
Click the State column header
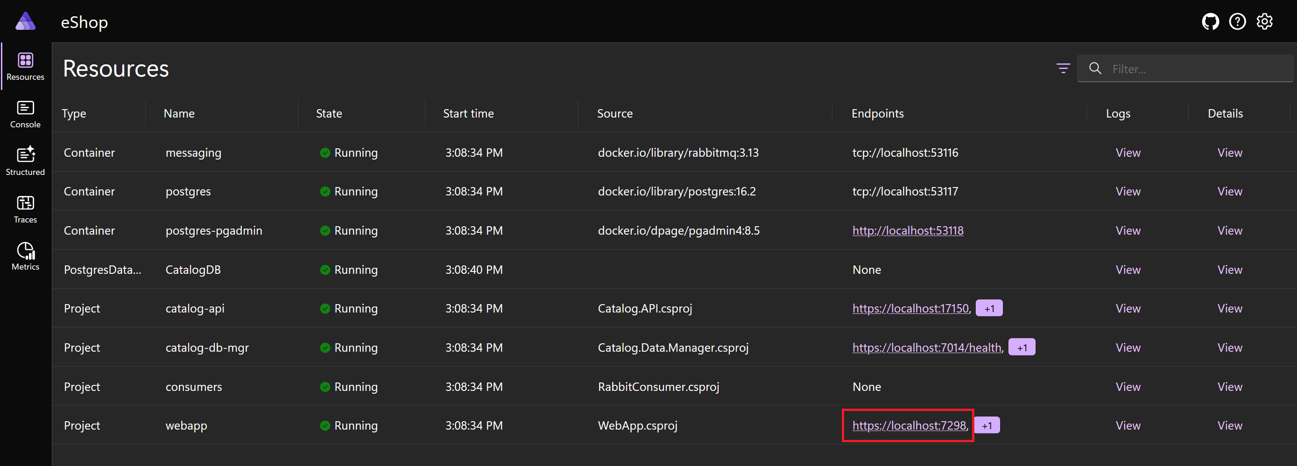coord(329,113)
